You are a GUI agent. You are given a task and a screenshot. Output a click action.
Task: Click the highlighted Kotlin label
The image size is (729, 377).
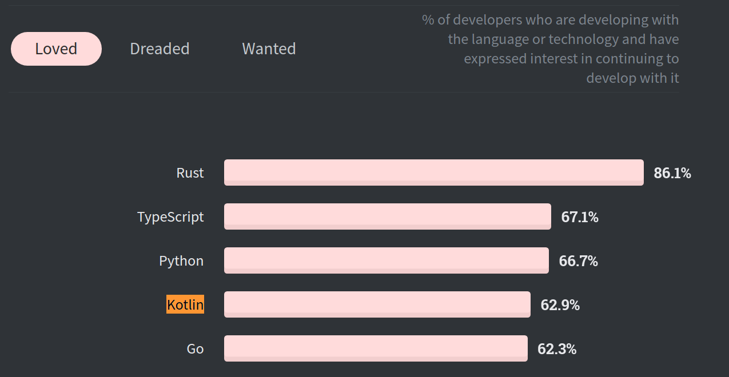185,304
